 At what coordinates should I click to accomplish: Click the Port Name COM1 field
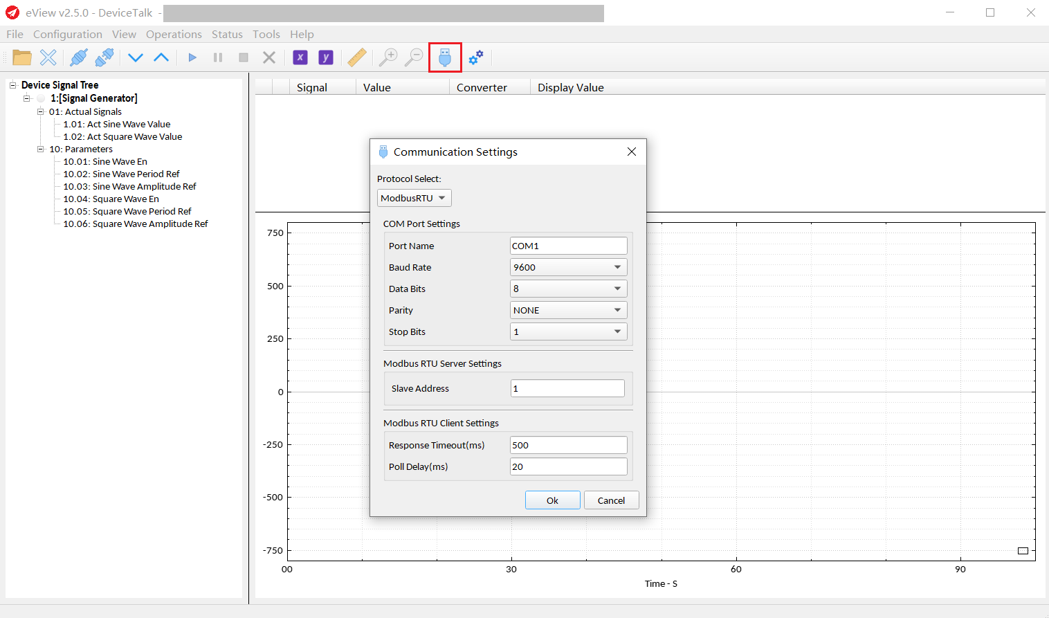(x=569, y=246)
